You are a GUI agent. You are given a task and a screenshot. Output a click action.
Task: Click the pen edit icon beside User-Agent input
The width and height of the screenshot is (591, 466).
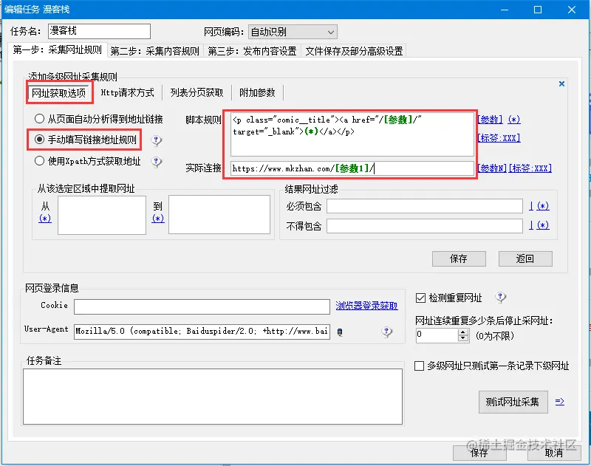[x=340, y=332]
